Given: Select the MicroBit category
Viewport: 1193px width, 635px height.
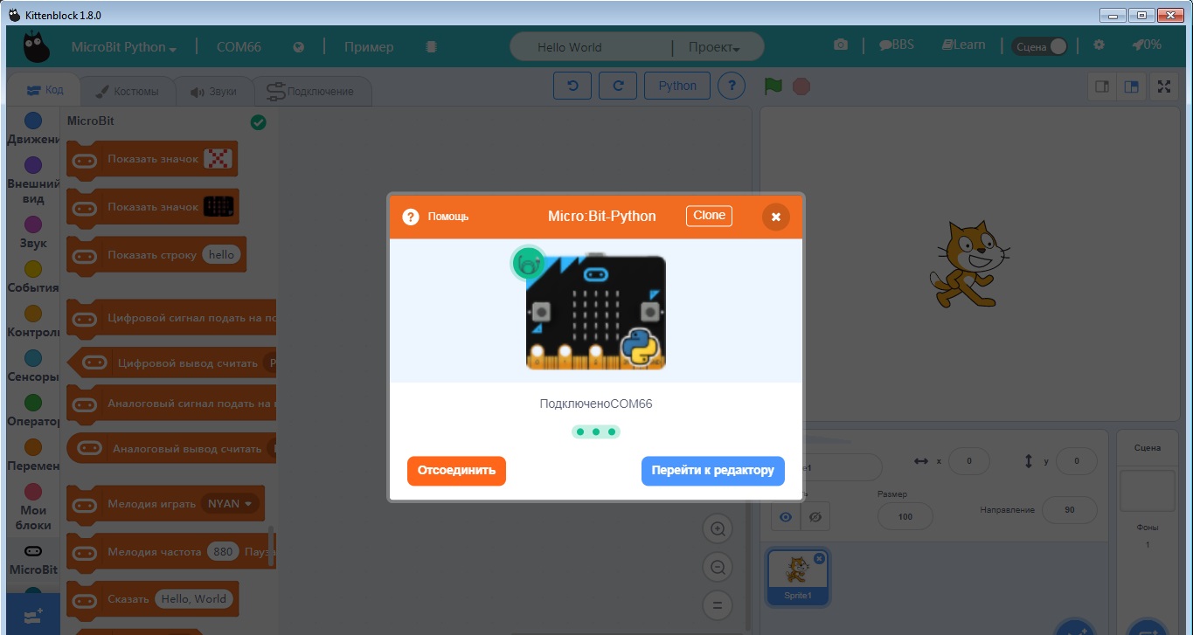Looking at the screenshot, I should click(33, 559).
